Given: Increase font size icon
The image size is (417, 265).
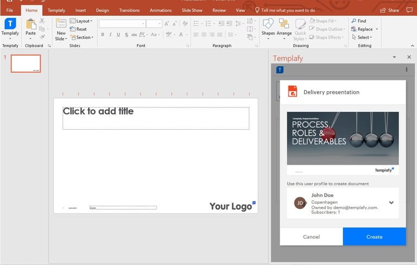Looking at the screenshot, I should pos(167,24).
